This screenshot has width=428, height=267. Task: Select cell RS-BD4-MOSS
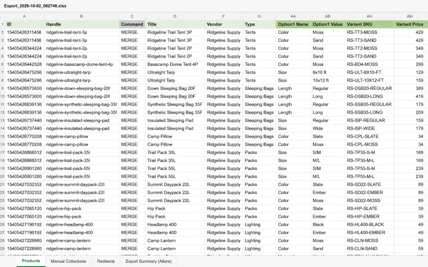[369, 64]
